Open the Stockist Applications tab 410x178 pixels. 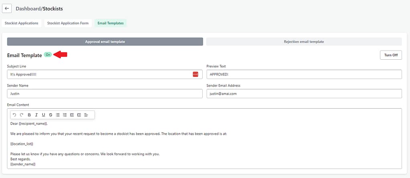point(22,23)
